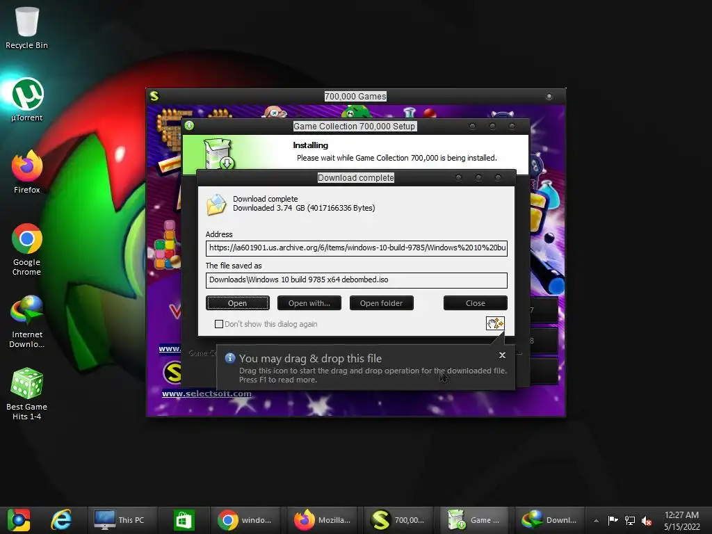The width and height of the screenshot is (712, 534).
Task: Select the µTorrent desktop icon
Action: pyautogui.click(x=27, y=100)
